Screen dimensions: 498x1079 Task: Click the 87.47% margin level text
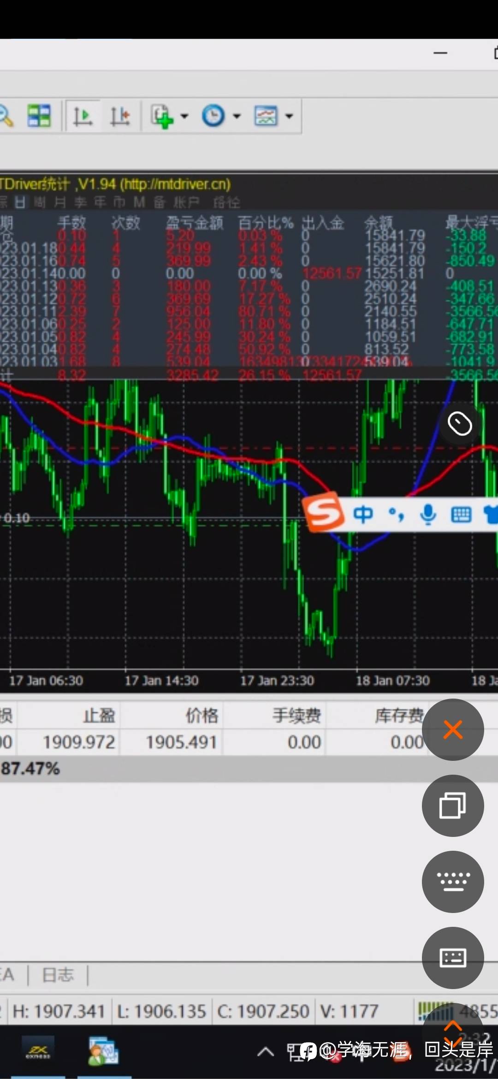[x=30, y=769]
